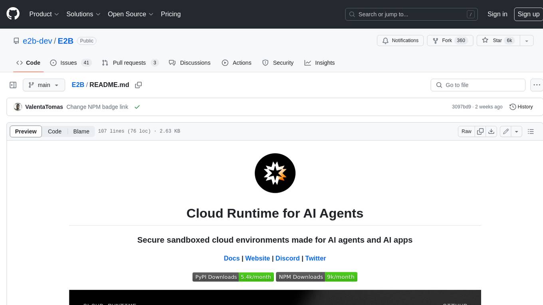
Task: Open the e2b-dev owner link
Action: [37, 41]
